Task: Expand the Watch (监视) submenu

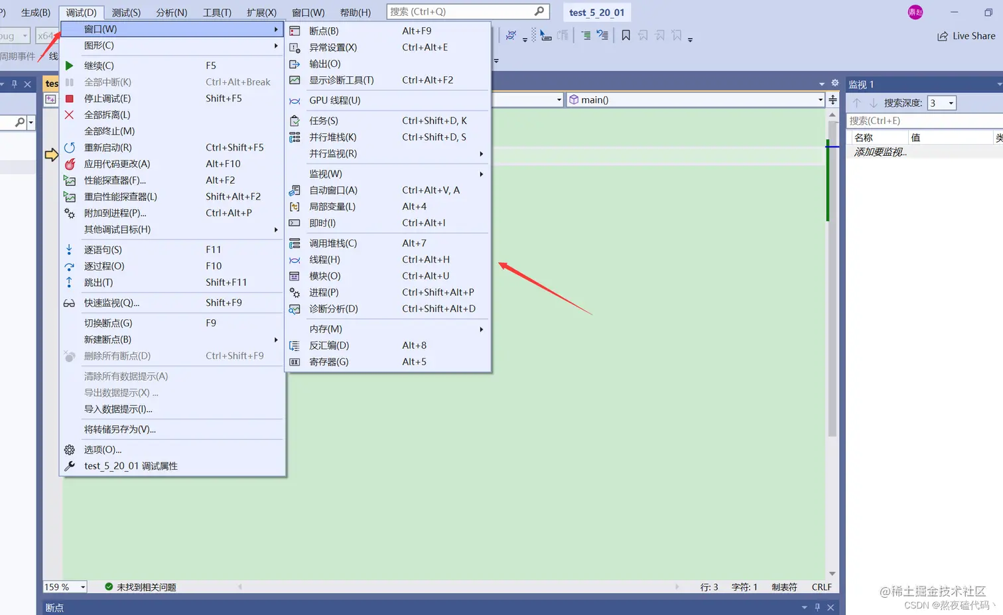Action: (x=388, y=174)
